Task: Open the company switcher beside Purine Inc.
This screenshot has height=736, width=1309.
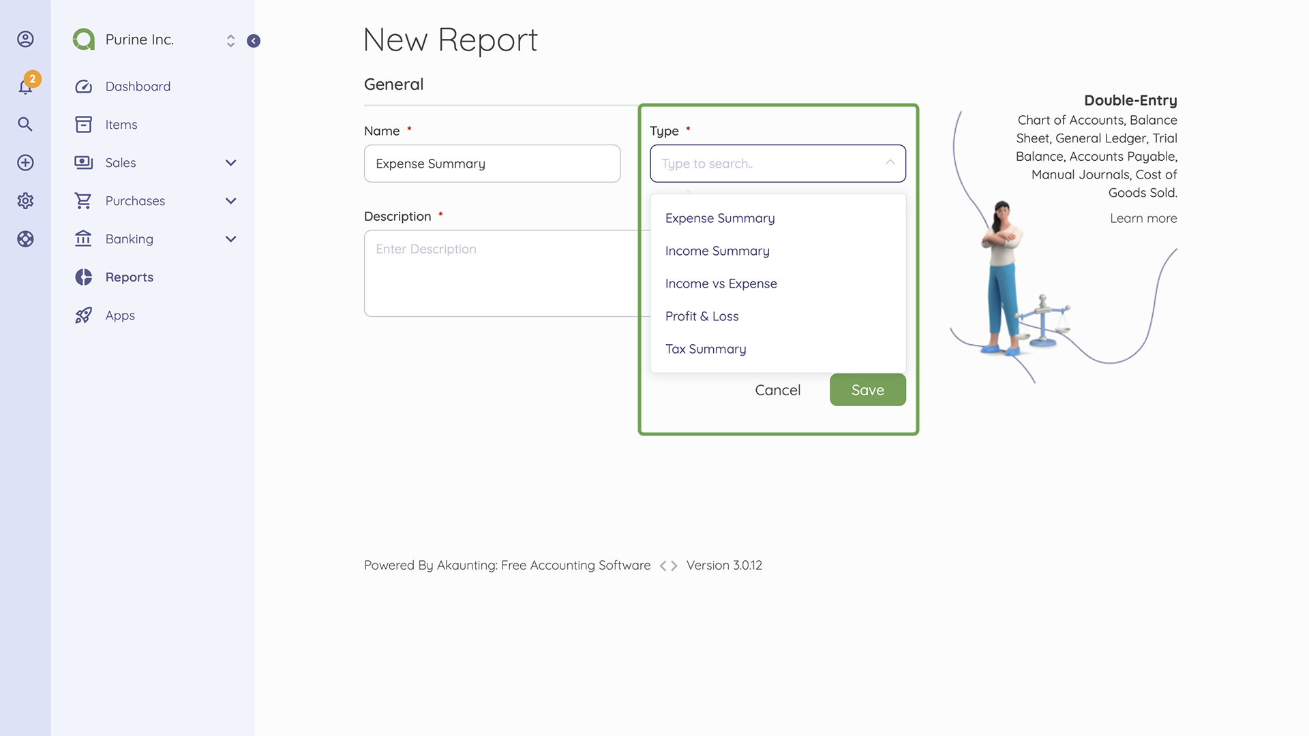Action: pos(230,40)
